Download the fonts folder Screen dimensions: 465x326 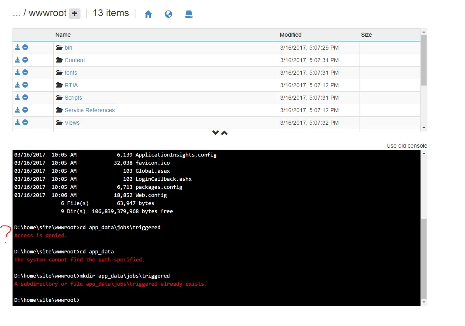[17, 72]
